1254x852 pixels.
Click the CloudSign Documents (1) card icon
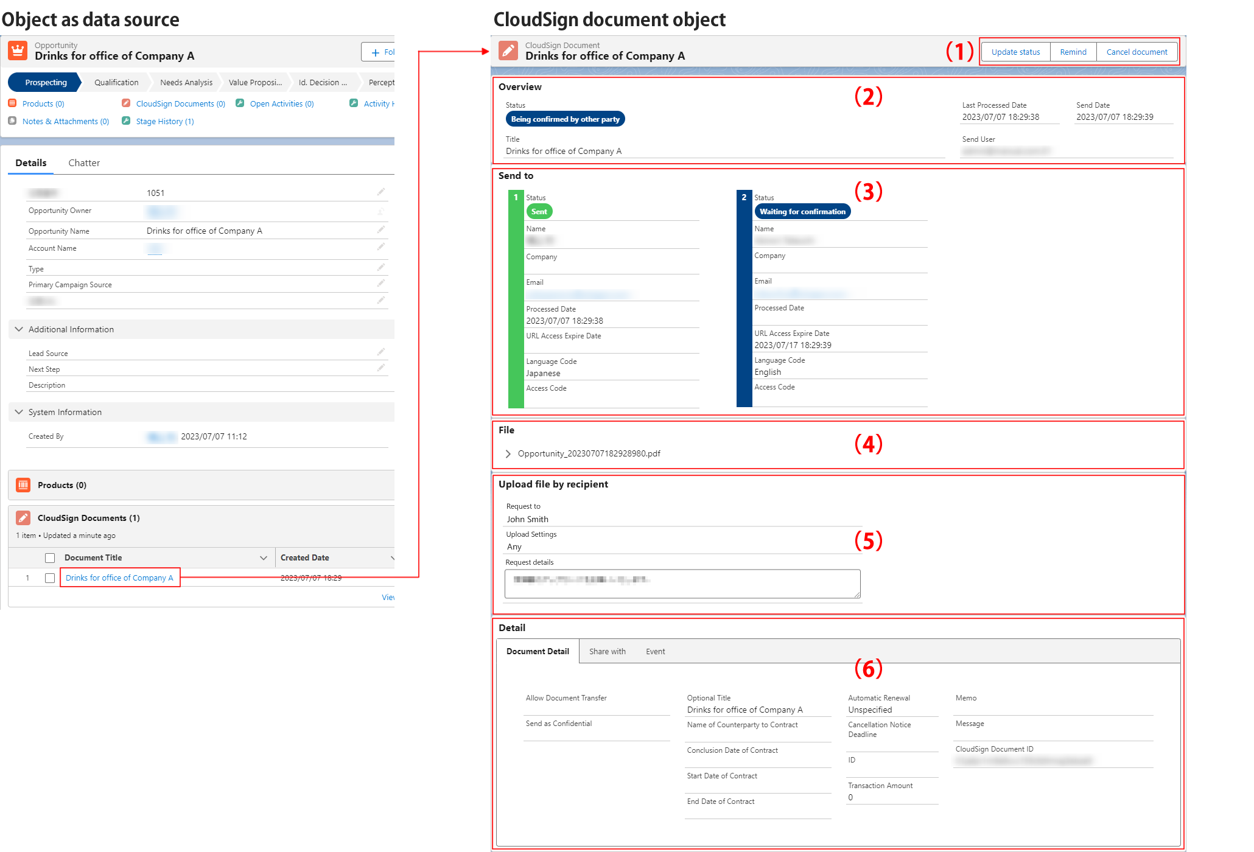pyautogui.click(x=23, y=518)
